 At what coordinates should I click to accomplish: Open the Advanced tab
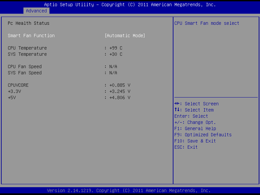[36, 11]
